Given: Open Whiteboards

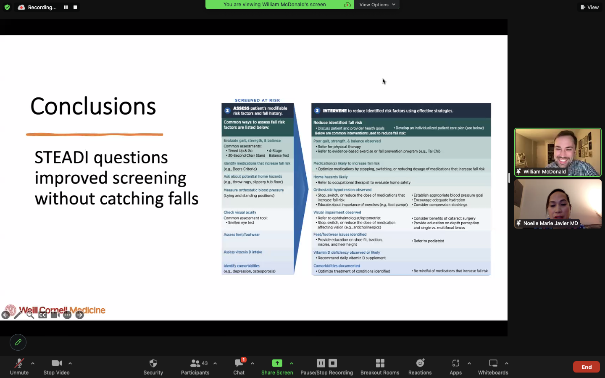Looking at the screenshot, I should (493, 367).
